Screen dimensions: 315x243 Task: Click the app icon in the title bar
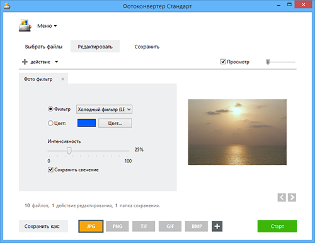[7, 6]
